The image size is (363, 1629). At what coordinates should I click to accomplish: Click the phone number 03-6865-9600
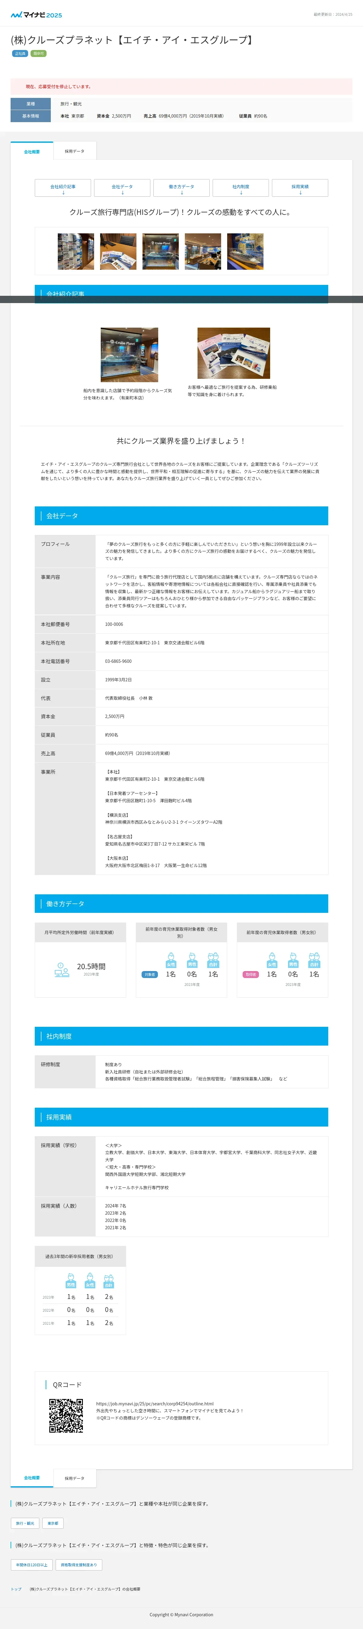point(119,661)
